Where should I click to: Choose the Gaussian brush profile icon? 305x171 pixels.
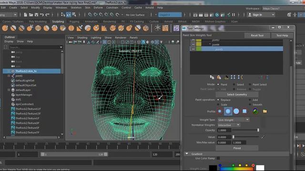tap(220, 111)
